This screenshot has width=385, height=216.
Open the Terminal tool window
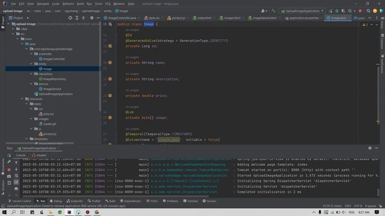pyautogui.click(x=191, y=201)
